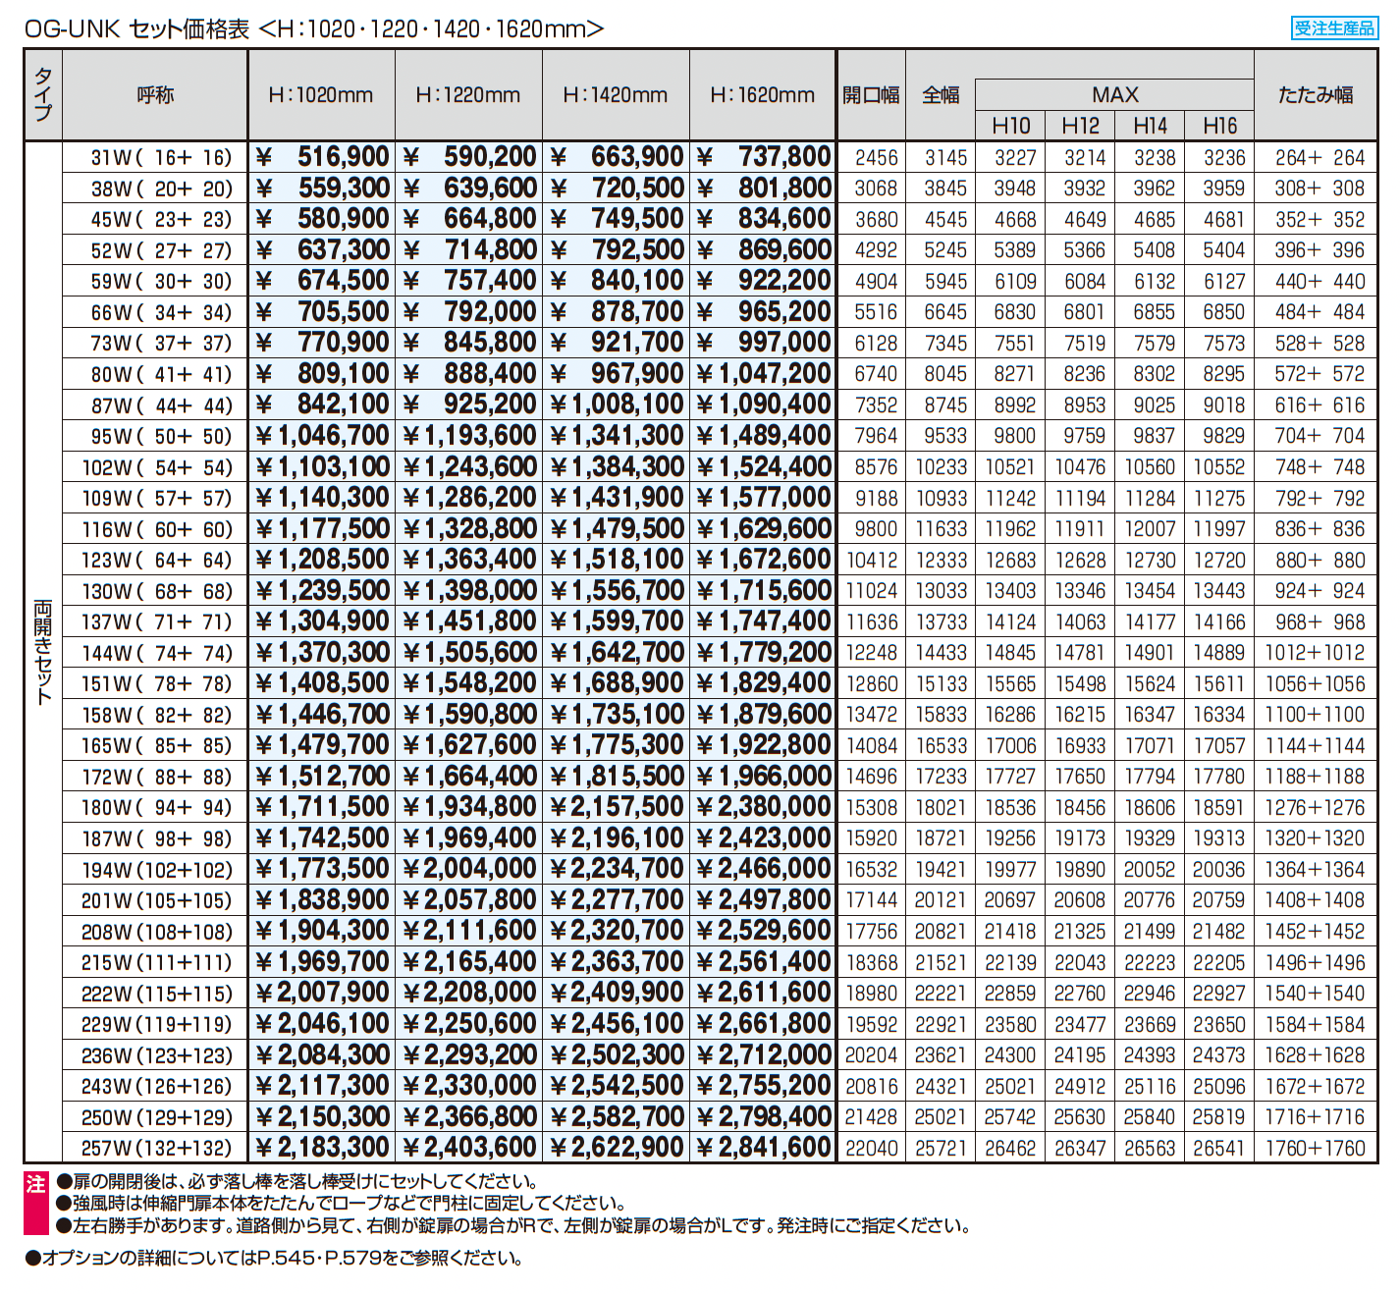Image resolution: width=1400 pixels, height=1294 pixels.
Task: Click the H14 sub-column header
Action: 1150,126
